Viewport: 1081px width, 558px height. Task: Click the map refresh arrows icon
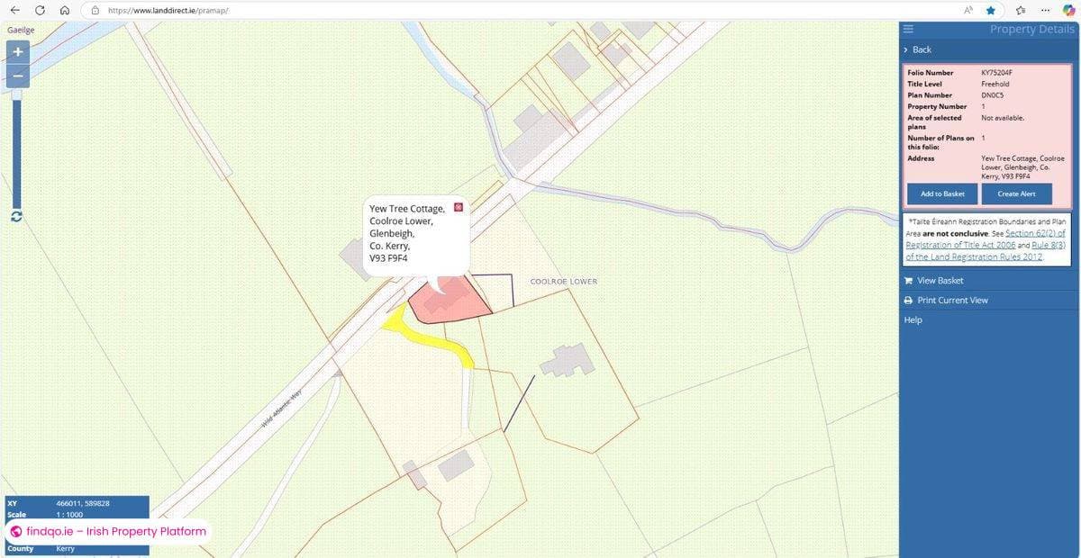pyautogui.click(x=15, y=216)
